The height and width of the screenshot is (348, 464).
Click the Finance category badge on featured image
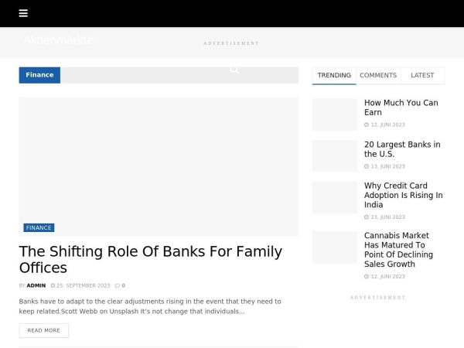(x=39, y=228)
